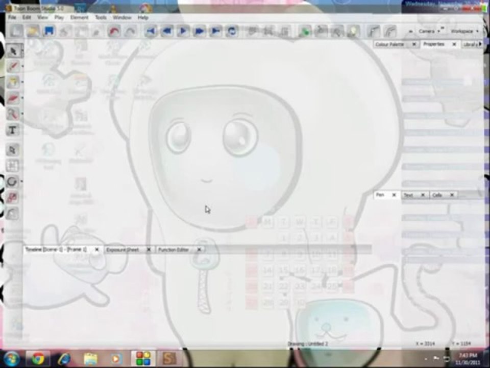
Task: Click the Open project folder icon
Action: click(x=33, y=31)
